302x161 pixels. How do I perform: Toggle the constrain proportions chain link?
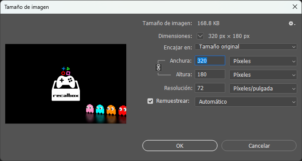(x=159, y=67)
